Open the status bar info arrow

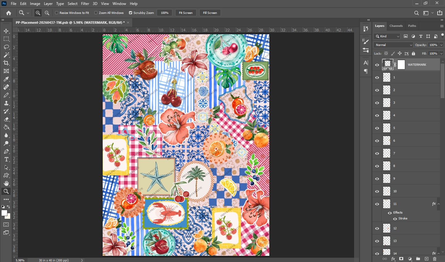tap(82, 260)
